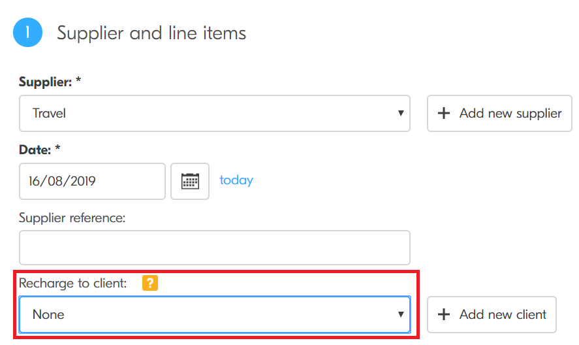The height and width of the screenshot is (345, 579).
Task: Click the yellow question mark help icon
Action: coord(150,284)
